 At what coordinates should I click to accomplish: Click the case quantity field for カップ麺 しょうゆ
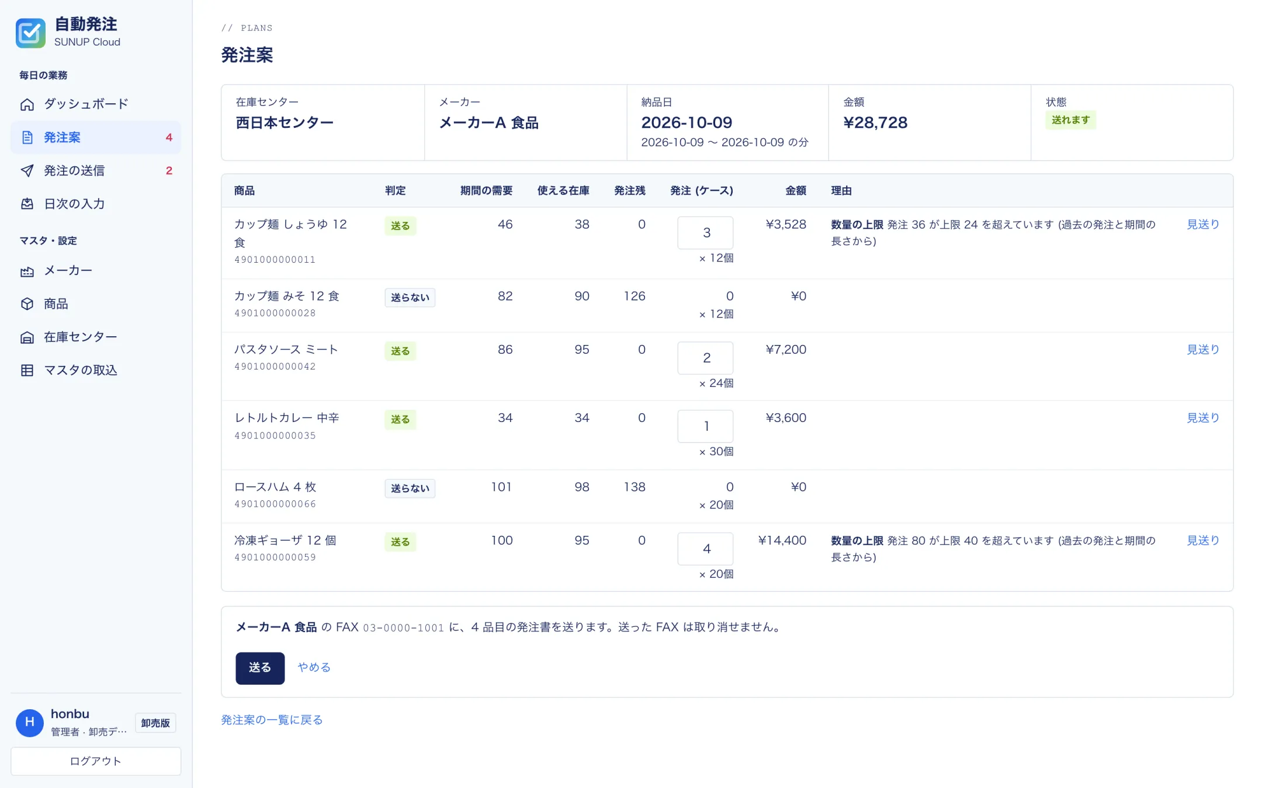(x=705, y=232)
